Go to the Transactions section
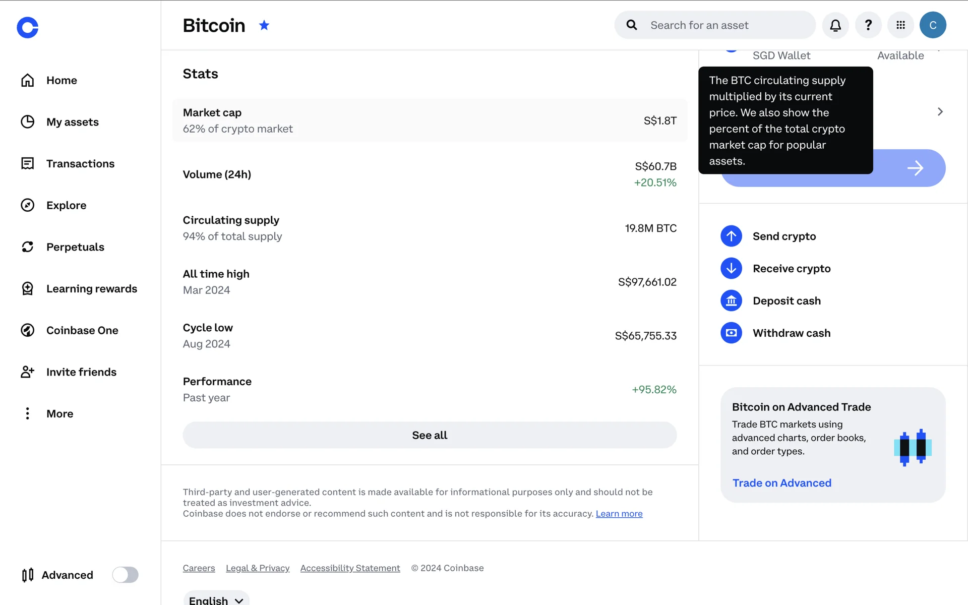 pos(80,163)
